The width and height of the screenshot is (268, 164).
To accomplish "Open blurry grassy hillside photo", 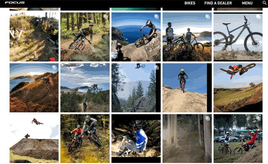I will 34,37.
